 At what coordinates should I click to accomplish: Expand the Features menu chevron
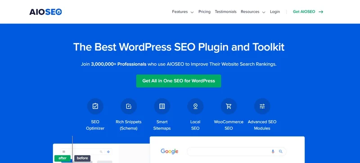[x=192, y=12]
